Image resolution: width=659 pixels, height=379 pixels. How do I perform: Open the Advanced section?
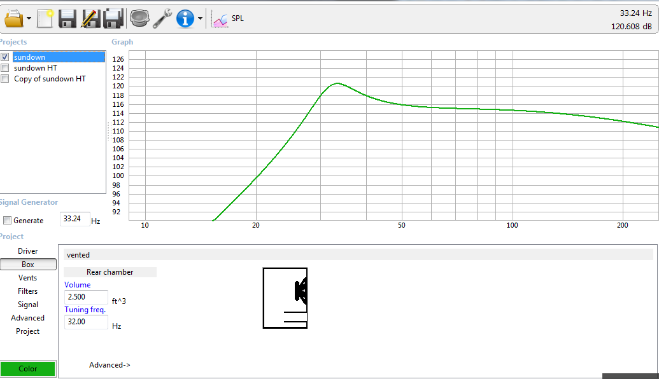[x=28, y=318]
